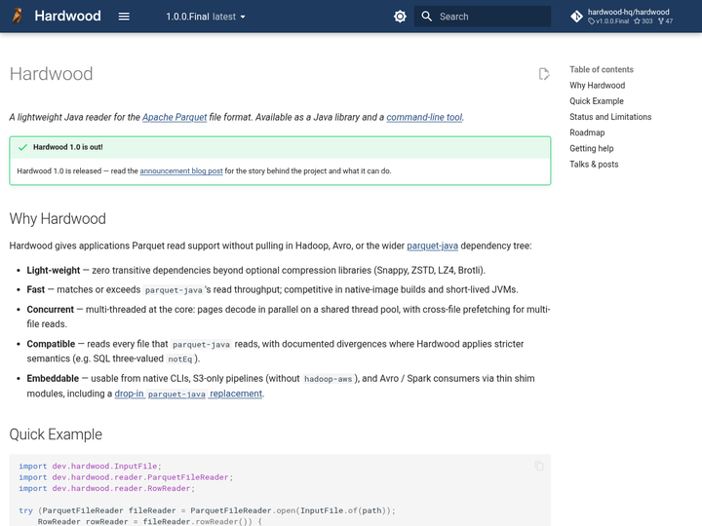Click the parquet-java dependency tree link
Screen dimensions: 702x526
432,245
